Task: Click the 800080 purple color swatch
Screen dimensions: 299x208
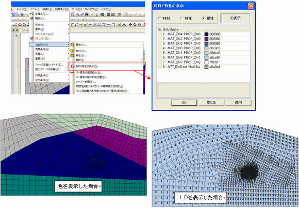Action: (x=206, y=39)
